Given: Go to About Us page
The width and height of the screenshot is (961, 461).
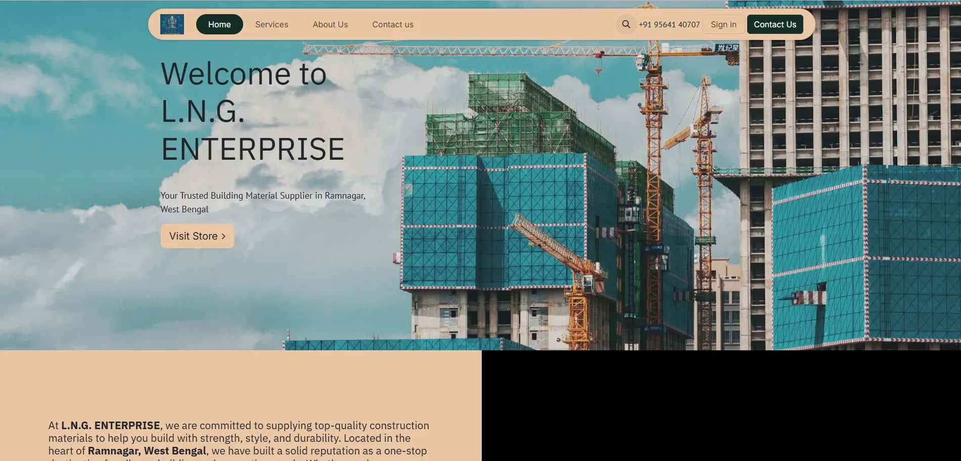Looking at the screenshot, I should pos(330,24).
